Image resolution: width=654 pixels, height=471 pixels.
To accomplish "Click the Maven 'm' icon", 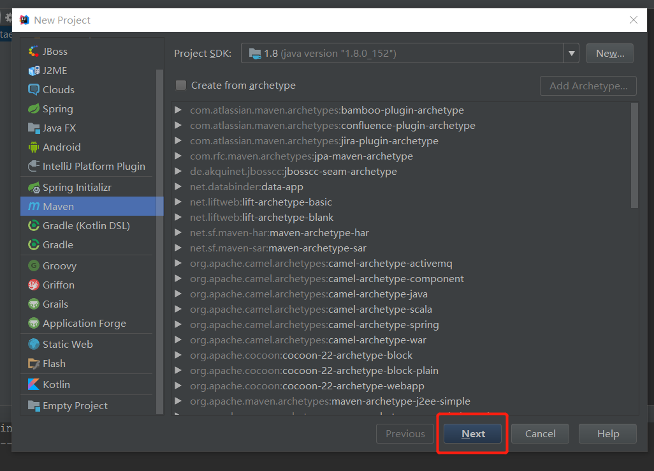I will pos(33,206).
